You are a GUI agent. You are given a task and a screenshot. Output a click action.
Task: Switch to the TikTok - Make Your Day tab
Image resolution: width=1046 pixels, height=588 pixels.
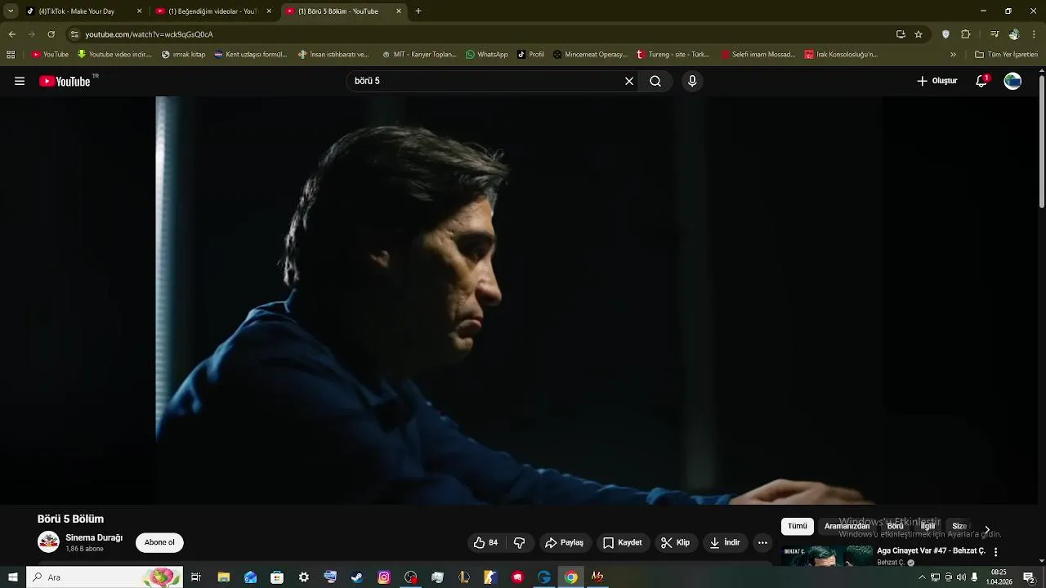[83, 11]
